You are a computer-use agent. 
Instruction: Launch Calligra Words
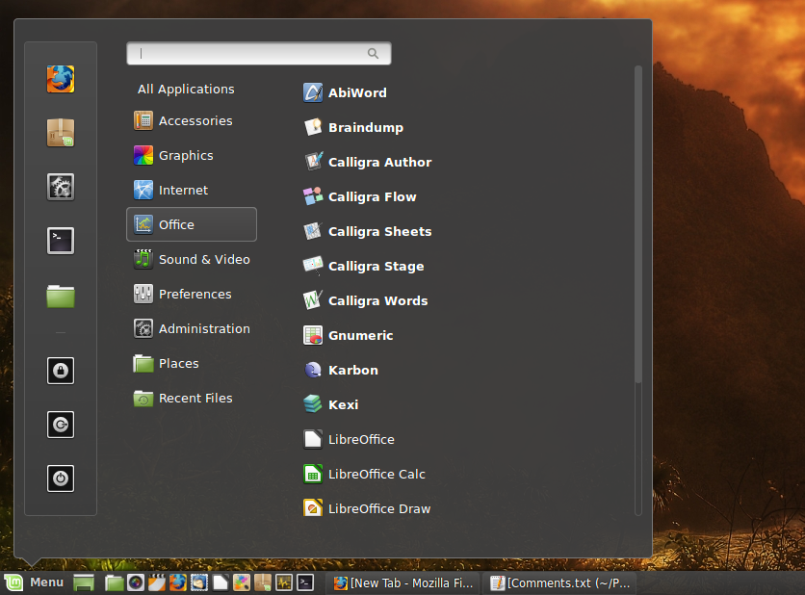[x=366, y=300]
